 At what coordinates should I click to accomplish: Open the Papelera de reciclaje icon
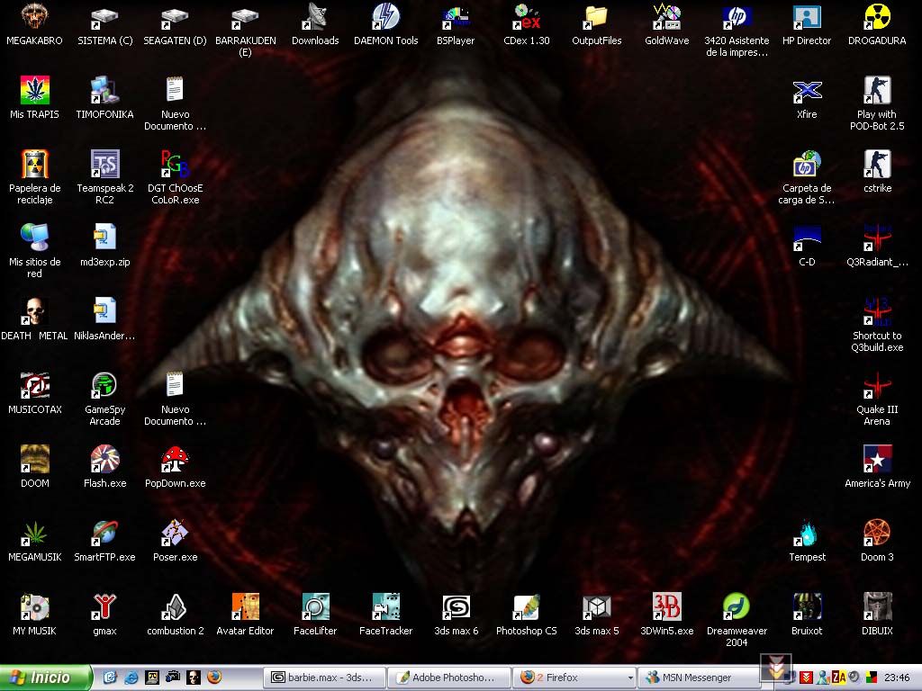[x=35, y=164]
